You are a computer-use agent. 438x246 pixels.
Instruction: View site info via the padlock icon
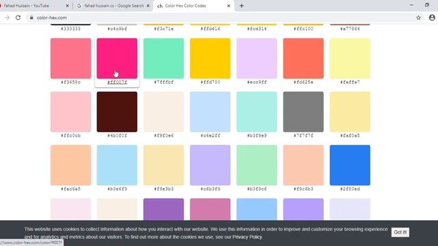31,18
